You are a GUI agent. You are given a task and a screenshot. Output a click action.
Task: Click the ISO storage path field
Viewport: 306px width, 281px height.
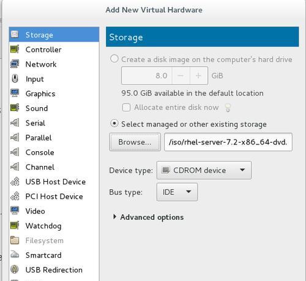228,142
